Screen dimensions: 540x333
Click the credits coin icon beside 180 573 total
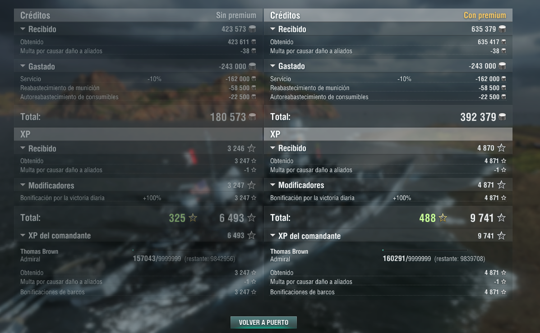253,117
